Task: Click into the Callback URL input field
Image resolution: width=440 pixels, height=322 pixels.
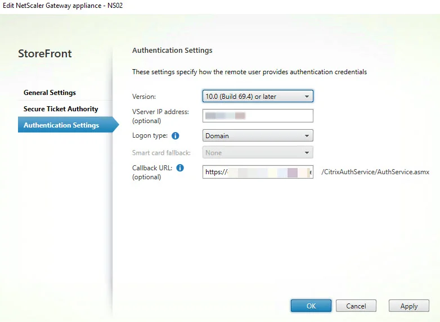Action: click(258, 172)
